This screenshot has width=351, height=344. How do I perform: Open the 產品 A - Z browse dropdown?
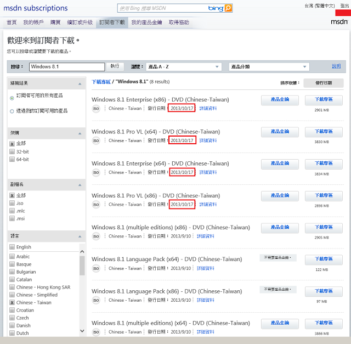click(184, 67)
